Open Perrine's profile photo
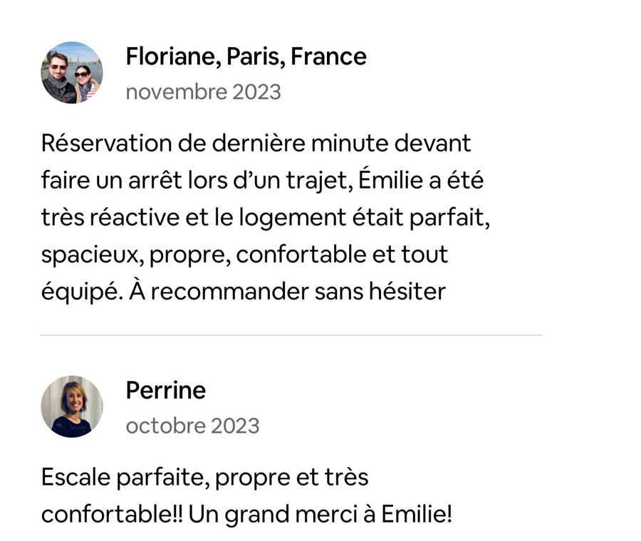641x541 pixels. point(72,406)
